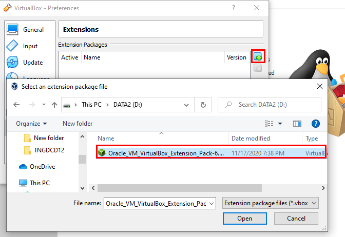Navigate back in file dialog

click(x=16, y=105)
